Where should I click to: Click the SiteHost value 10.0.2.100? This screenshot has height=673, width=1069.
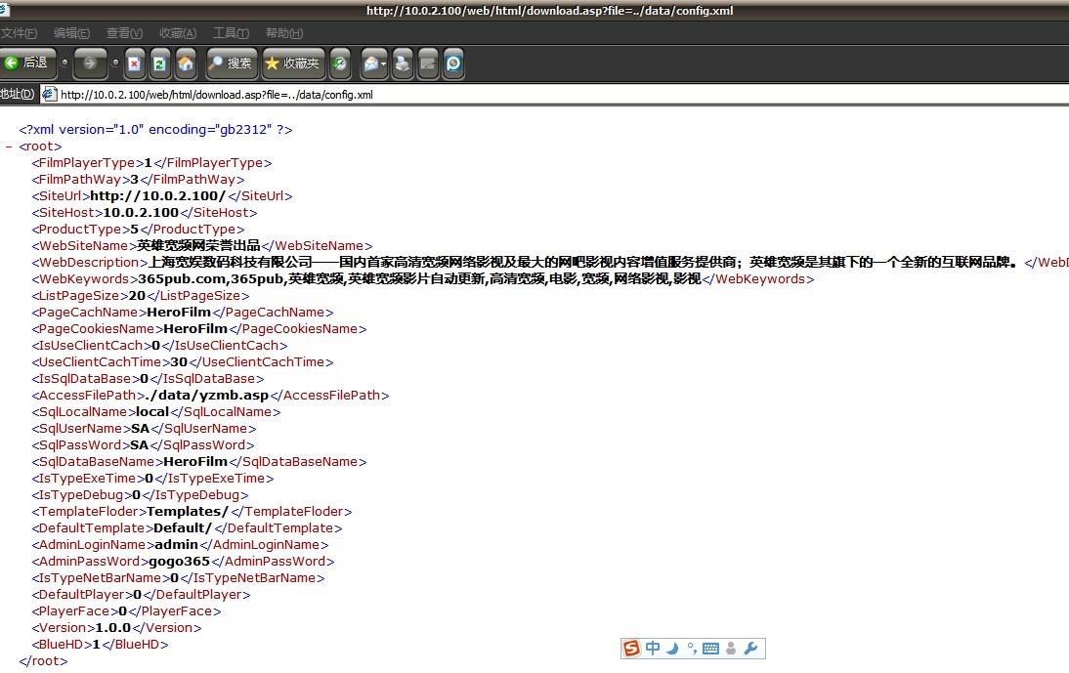[x=141, y=213]
